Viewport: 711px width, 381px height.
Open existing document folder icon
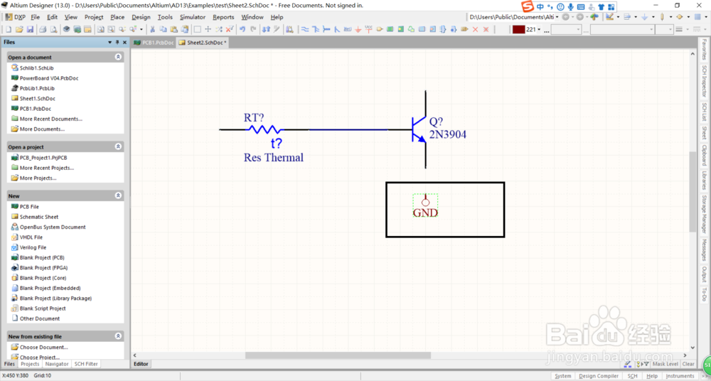point(19,29)
